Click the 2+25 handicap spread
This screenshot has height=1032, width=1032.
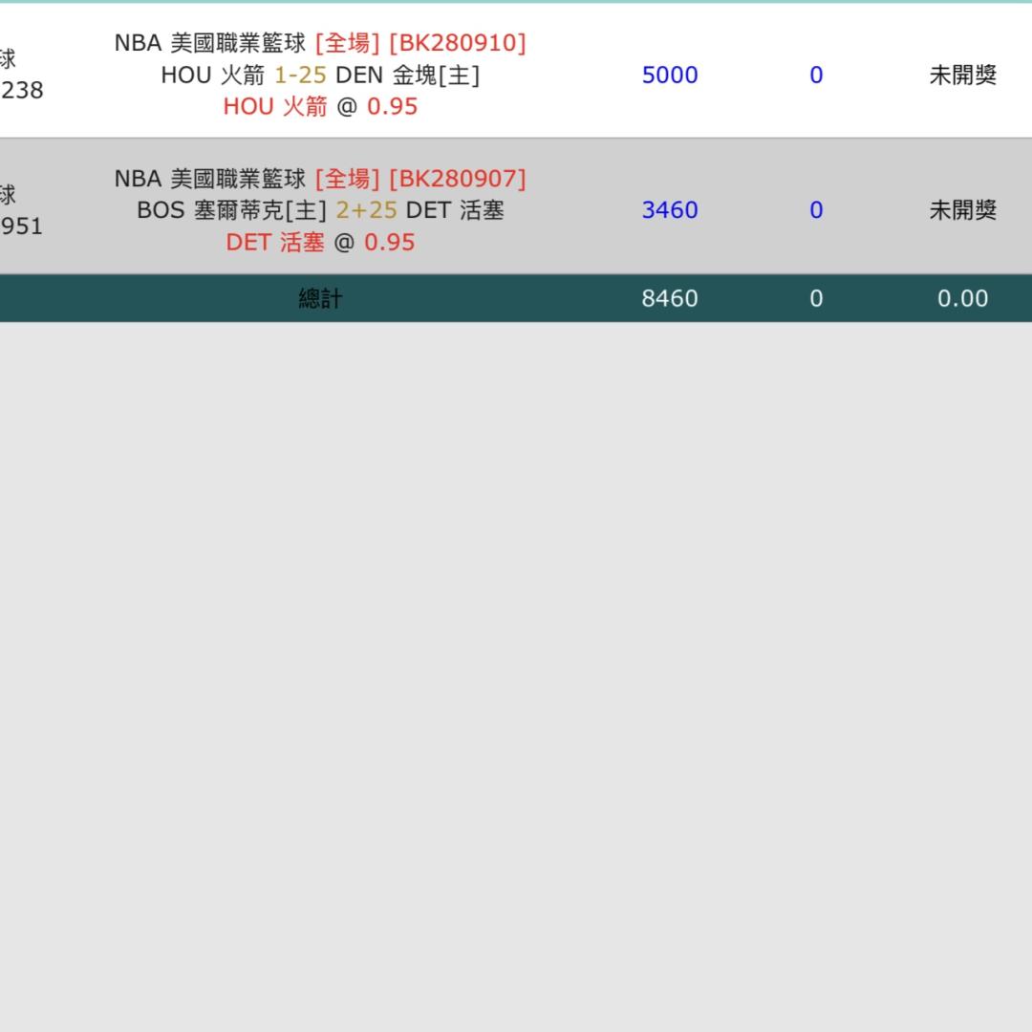pos(367,210)
